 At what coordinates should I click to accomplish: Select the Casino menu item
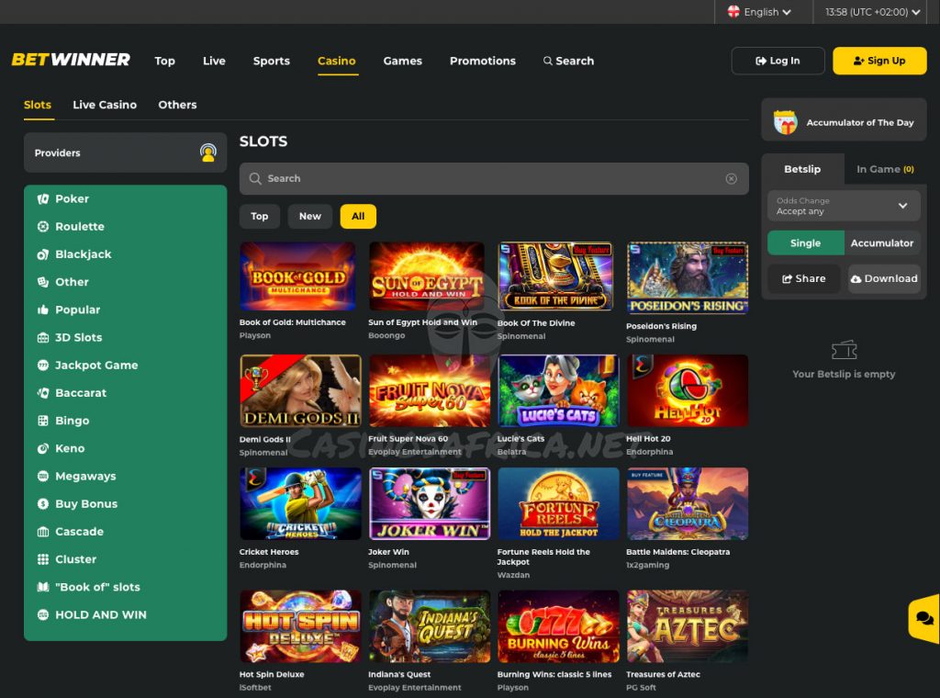(337, 61)
